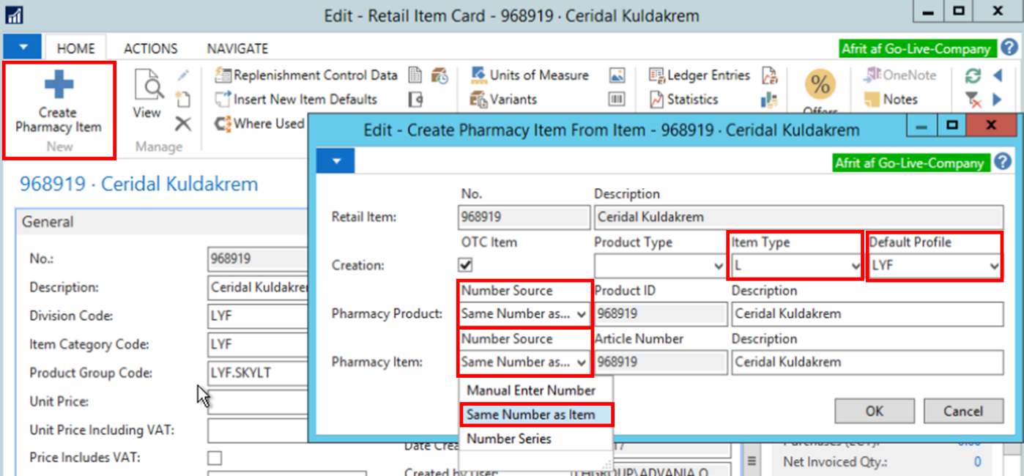Click the Cancel button in dialog
1024x476 pixels.
(962, 411)
